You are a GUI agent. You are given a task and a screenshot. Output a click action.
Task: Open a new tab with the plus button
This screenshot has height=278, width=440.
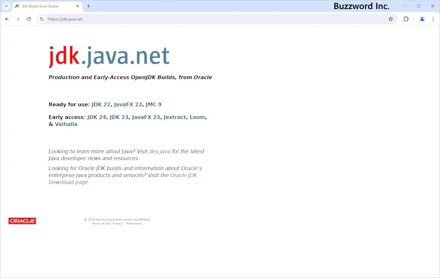point(88,6)
